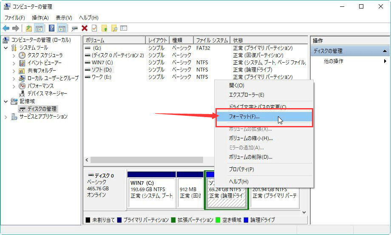
Task: Collapse the 記憶域 node
Action: (6, 101)
